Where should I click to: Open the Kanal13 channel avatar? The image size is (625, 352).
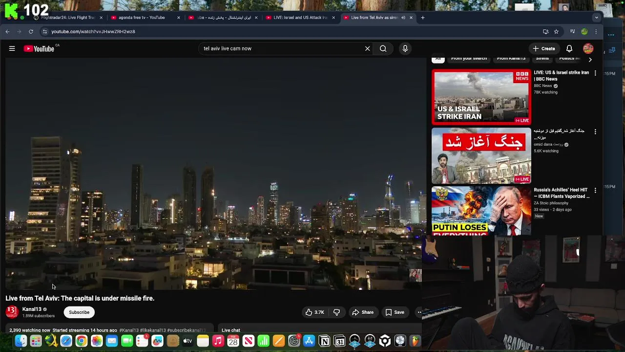[12, 312]
